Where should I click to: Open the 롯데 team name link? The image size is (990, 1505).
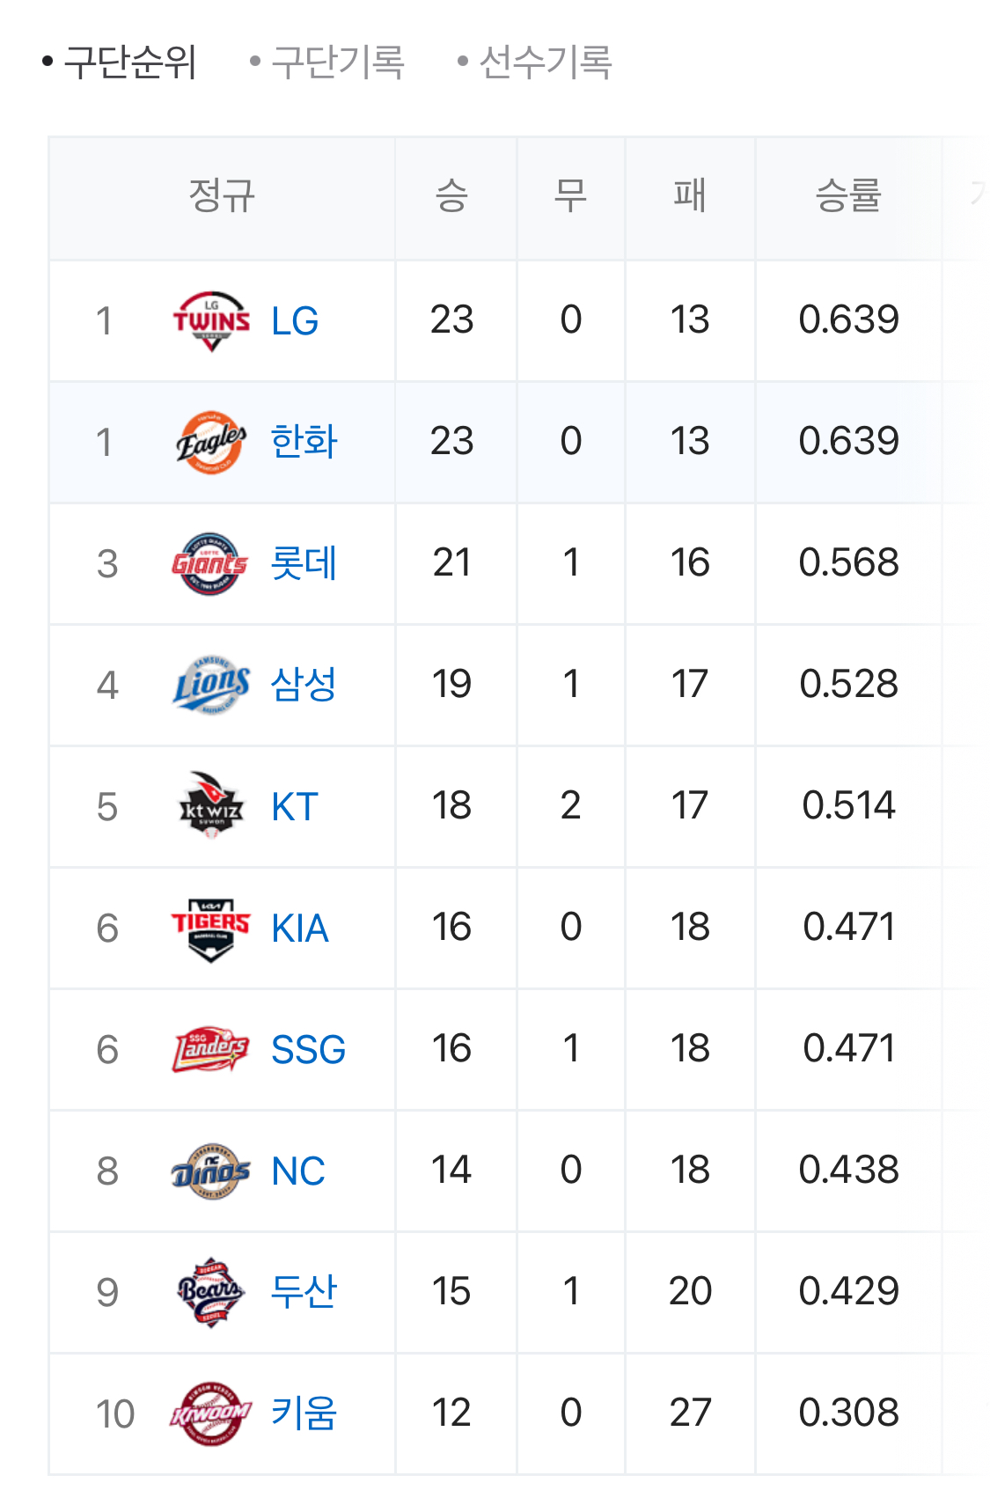[x=304, y=563]
